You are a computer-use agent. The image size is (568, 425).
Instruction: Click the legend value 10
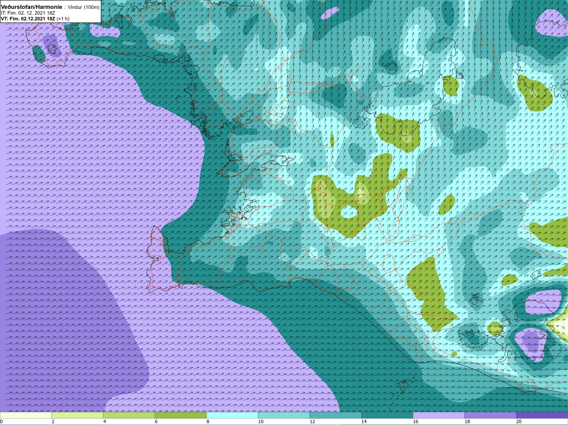pyautogui.click(x=261, y=422)
